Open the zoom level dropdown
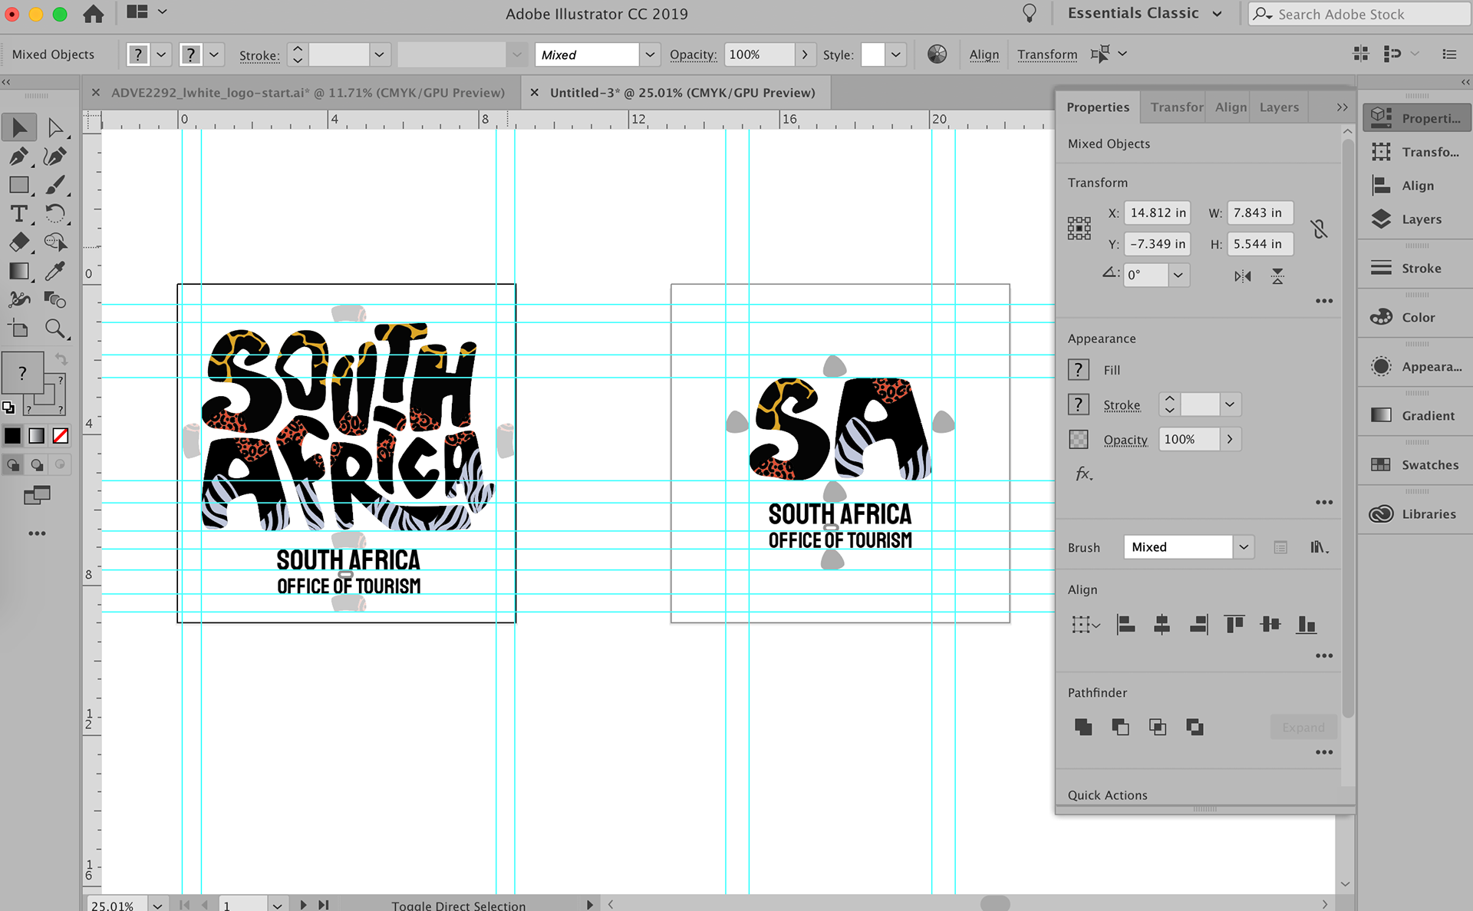Image resolution: width=1473 pixels, height=911 pixels. pyautogui.click(x=157, y=905)
